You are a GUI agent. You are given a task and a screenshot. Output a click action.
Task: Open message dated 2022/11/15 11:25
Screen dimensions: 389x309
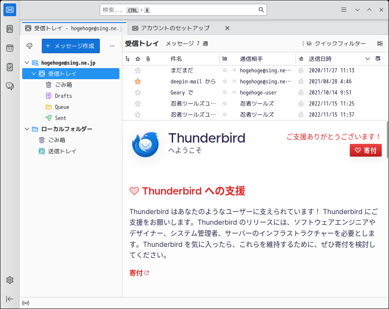click(255, 103)
